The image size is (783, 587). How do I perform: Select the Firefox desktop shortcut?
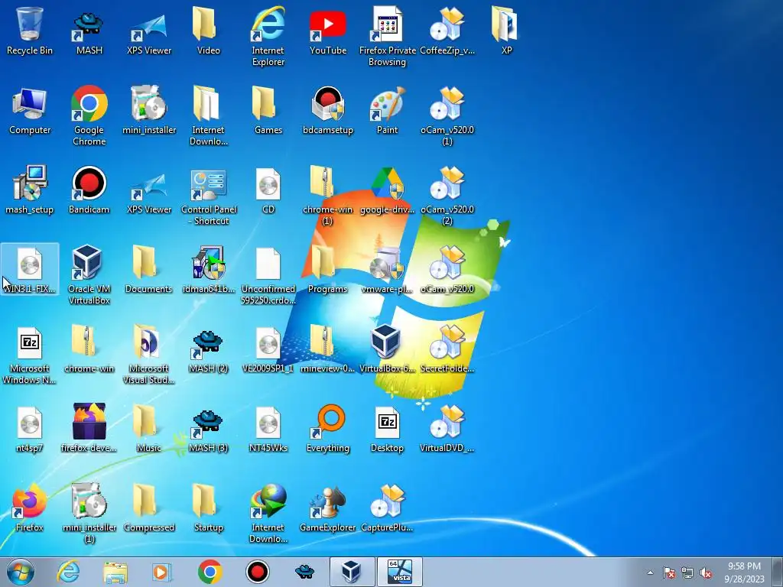pyautogui.click(x=30, y=508)
